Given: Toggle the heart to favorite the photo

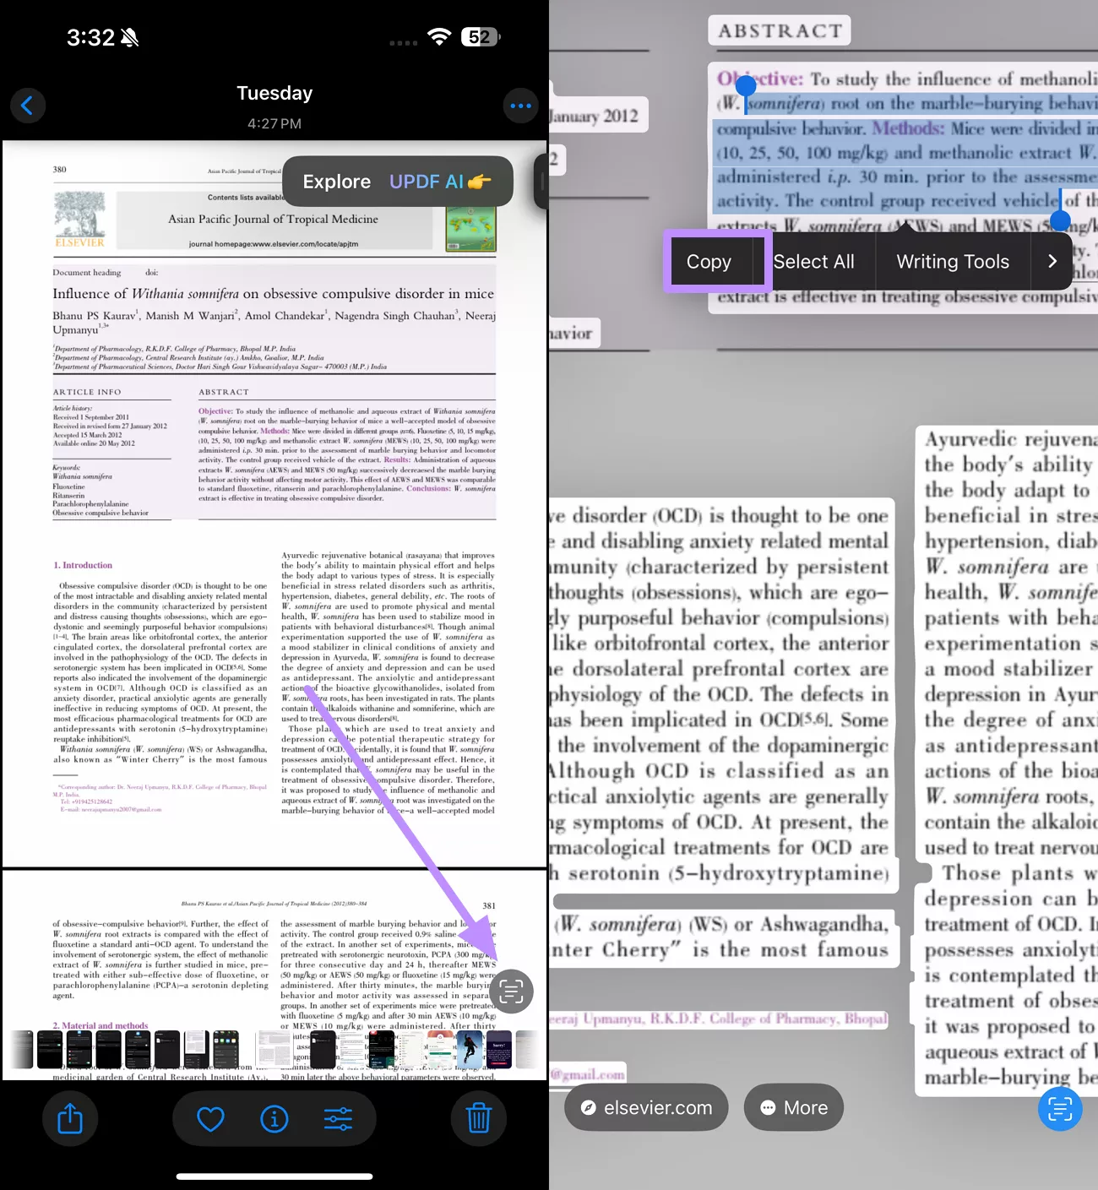Looking at the screenshot, I should click(209, 1118).
